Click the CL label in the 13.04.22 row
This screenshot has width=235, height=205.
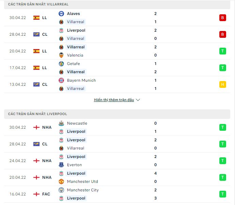[x=45, y=84]
